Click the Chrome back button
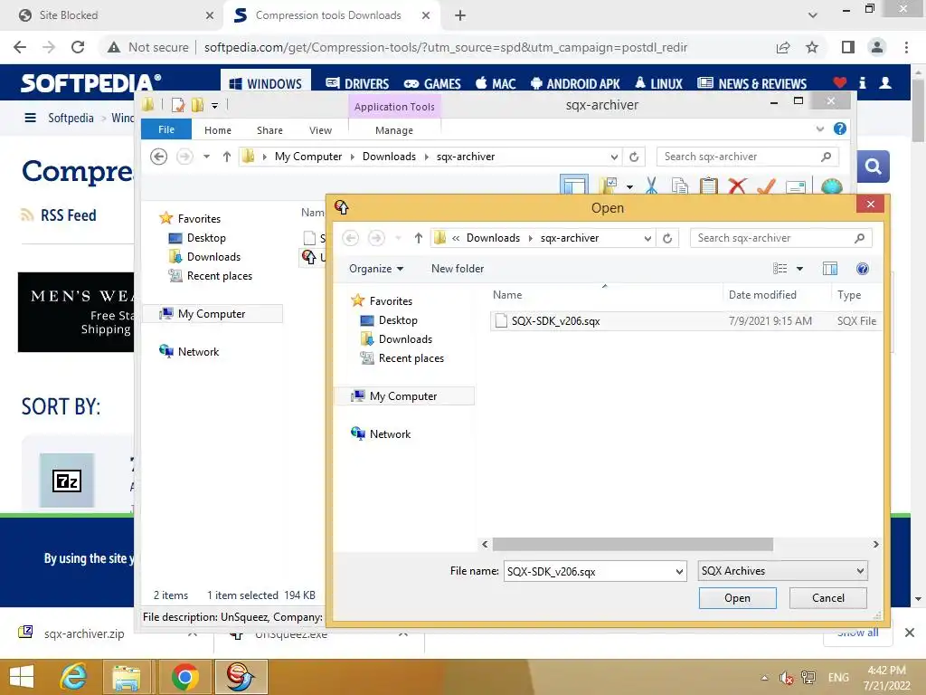The width and height of the screenshot is (926, 695). pos(20,47)
